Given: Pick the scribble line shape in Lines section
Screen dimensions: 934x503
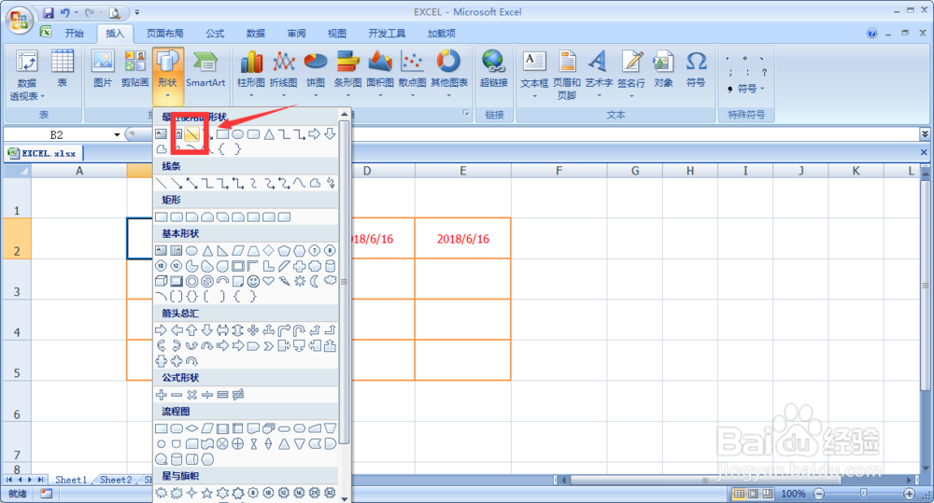Looking at the screenshot, I should point(330,183).
